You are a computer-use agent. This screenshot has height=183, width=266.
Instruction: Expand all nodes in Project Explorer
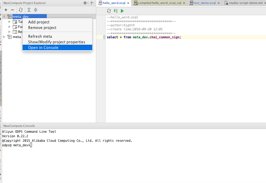29,10
